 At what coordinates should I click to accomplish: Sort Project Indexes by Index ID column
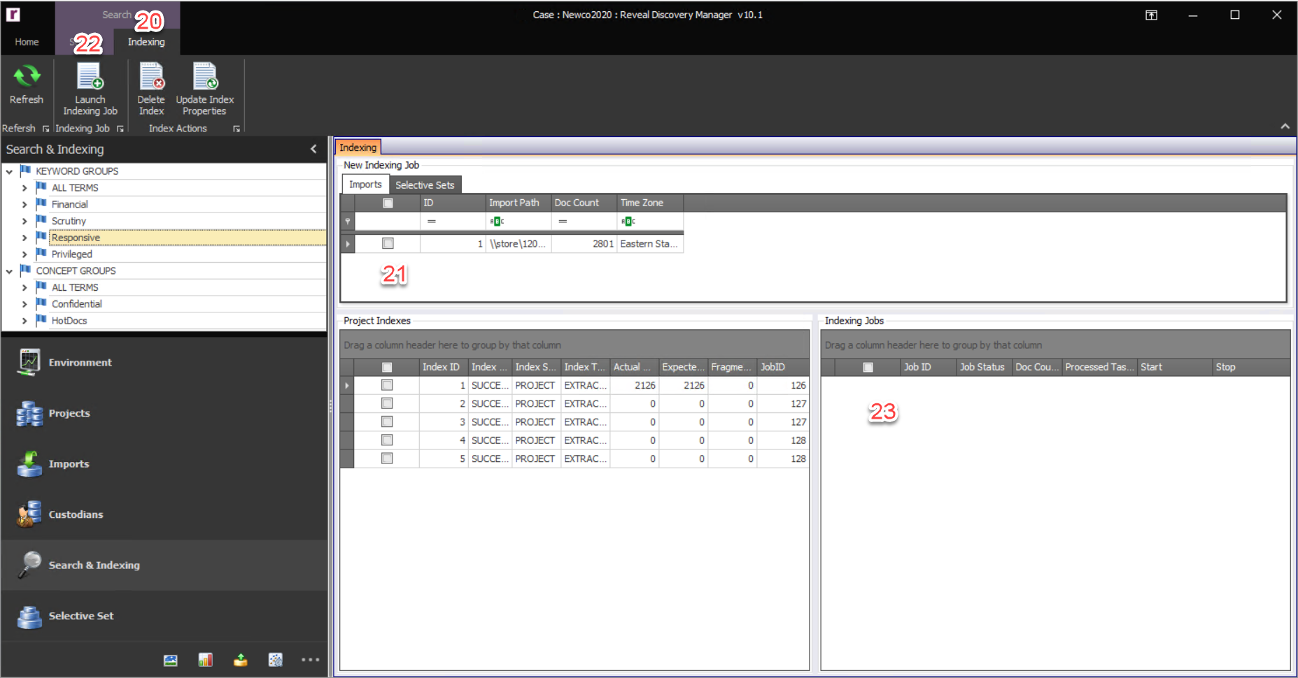(444, 367)
